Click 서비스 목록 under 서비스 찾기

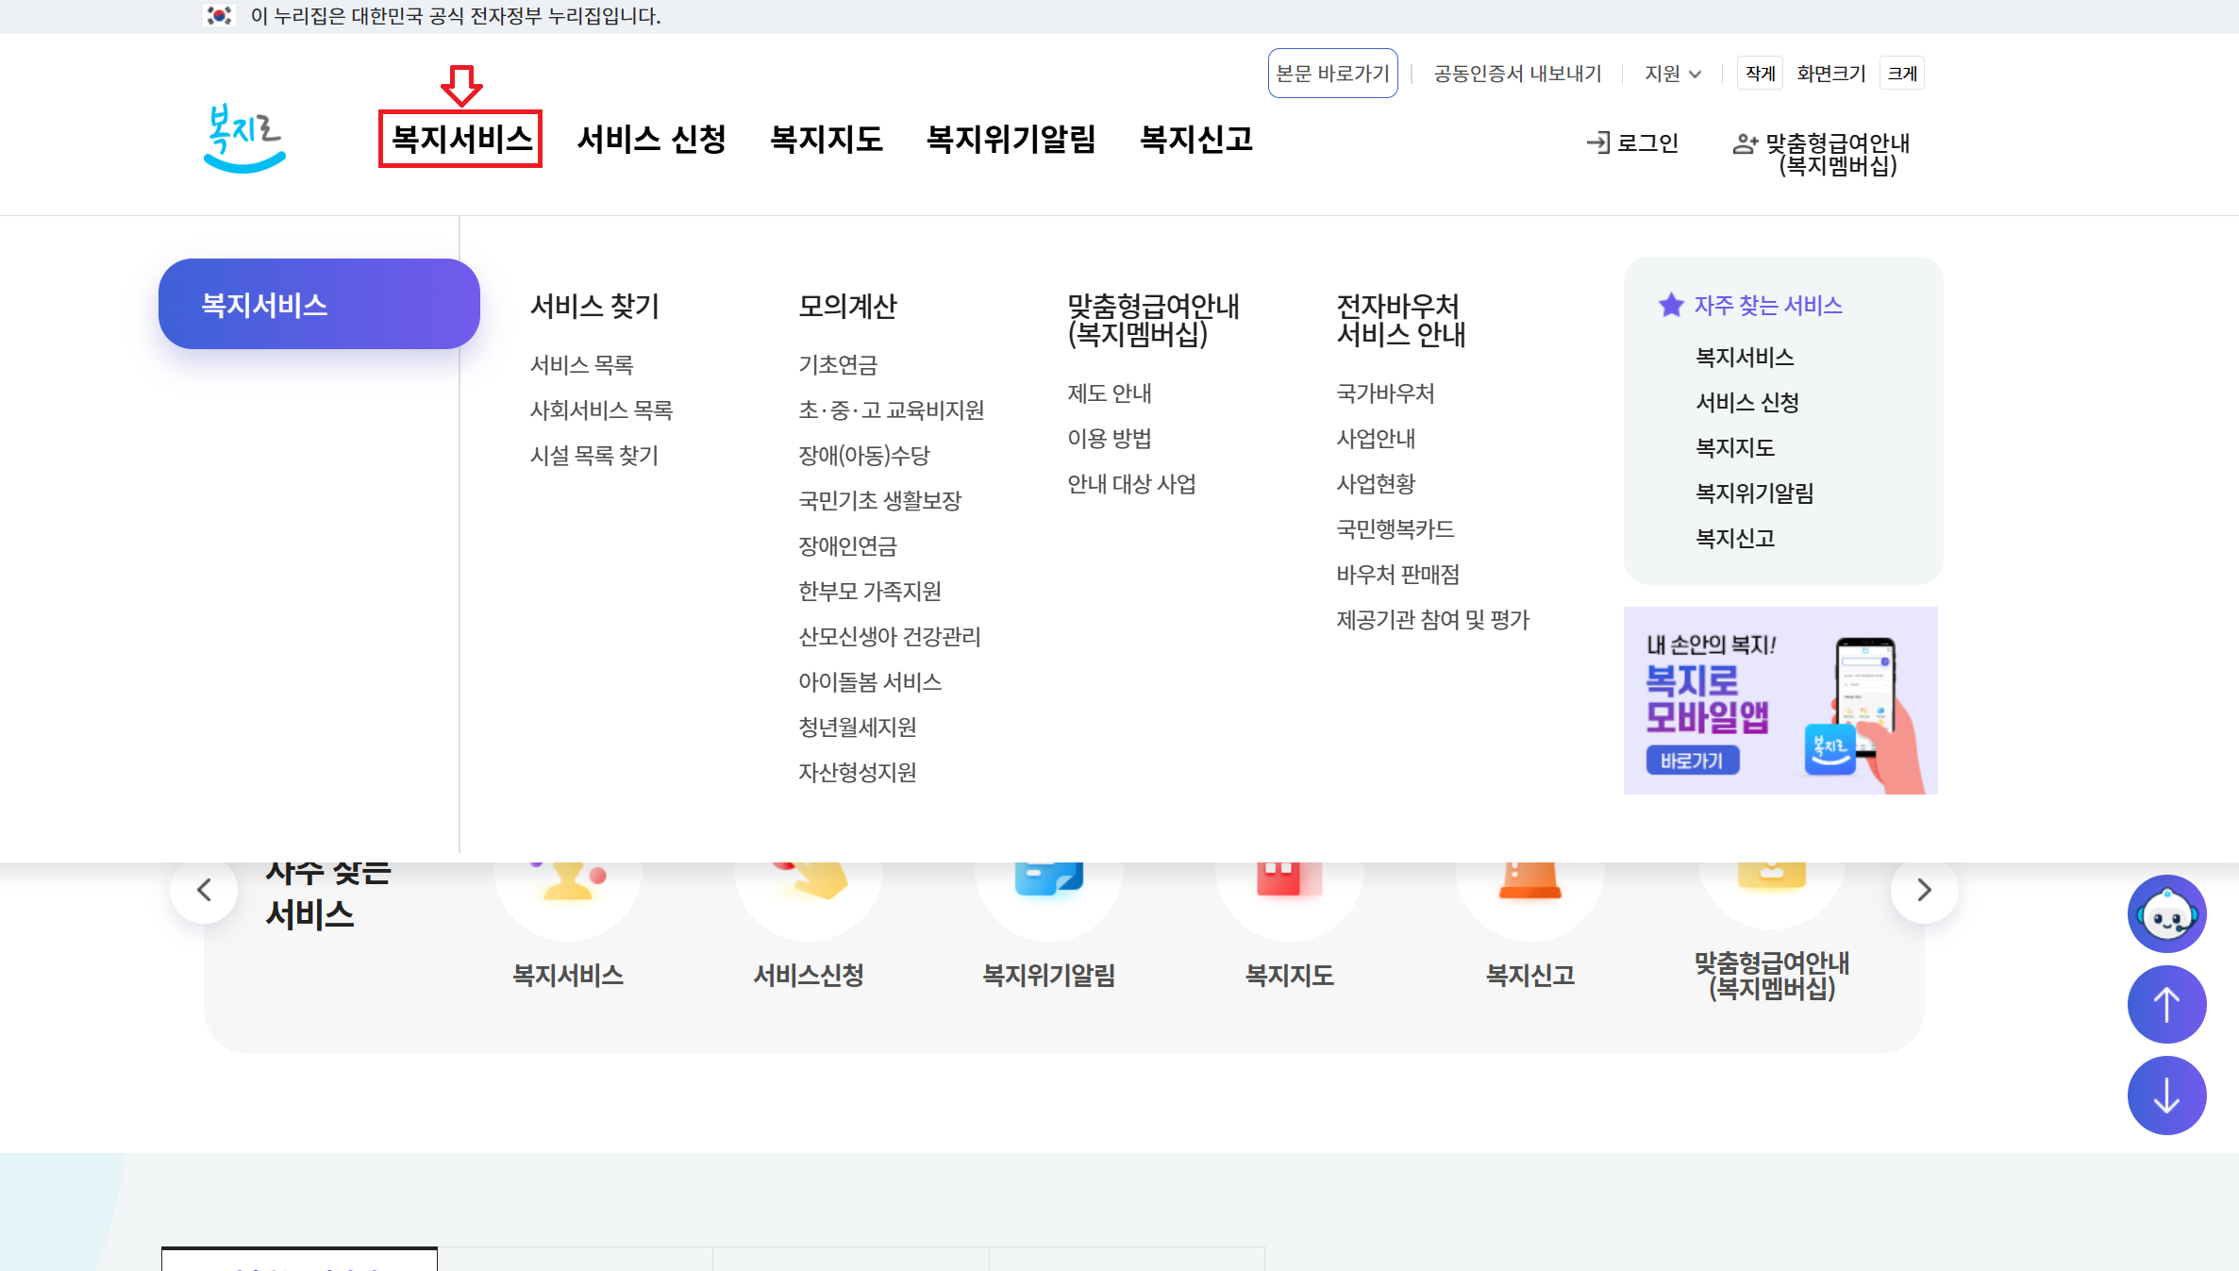coord(581,365)
